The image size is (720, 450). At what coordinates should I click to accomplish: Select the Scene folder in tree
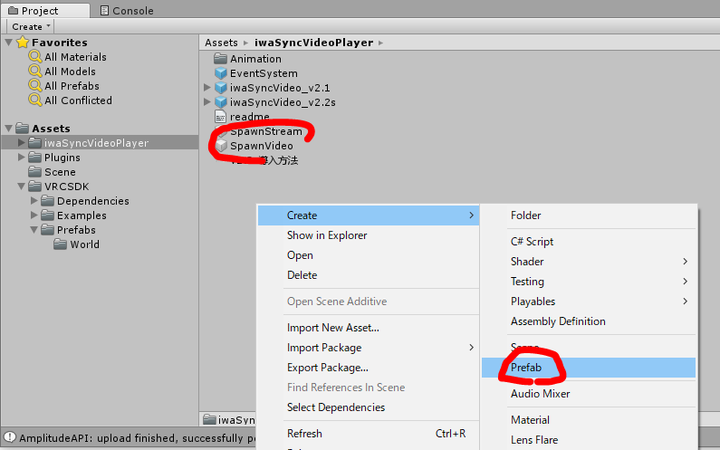tap(60, 172)
